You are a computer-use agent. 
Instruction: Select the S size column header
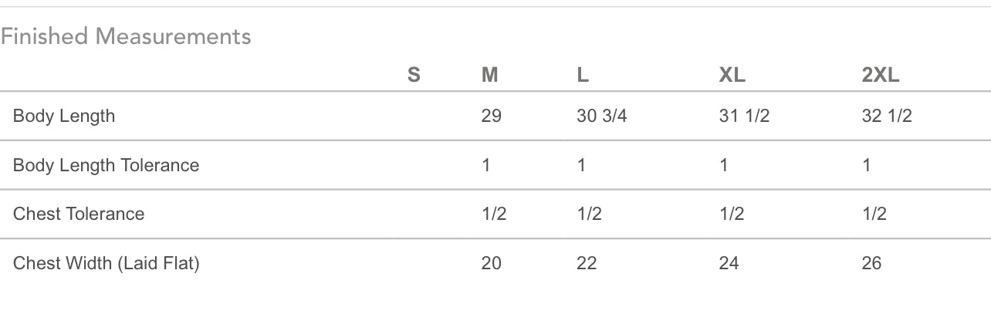coord(414,75)
